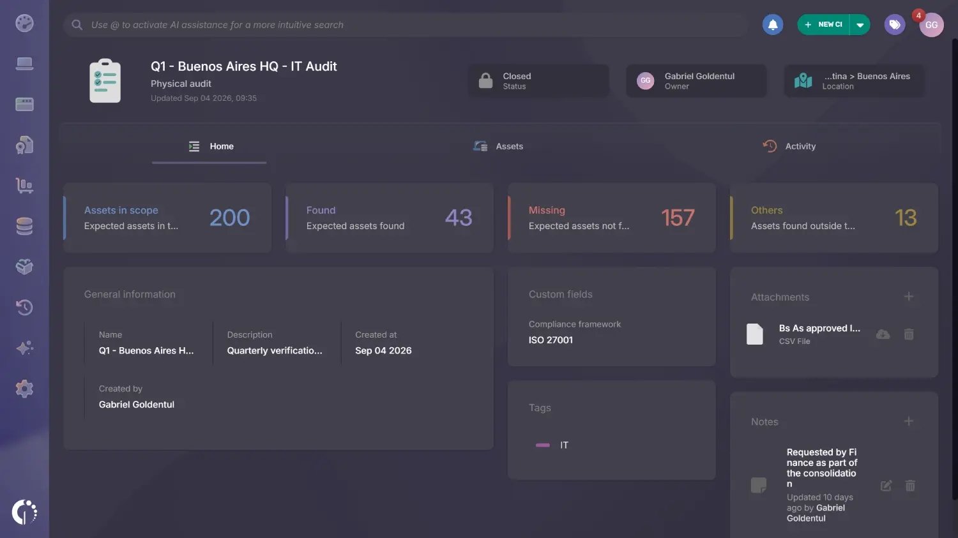Click the Requested by Finance note text
958x538 pixels.
point(822,468)
